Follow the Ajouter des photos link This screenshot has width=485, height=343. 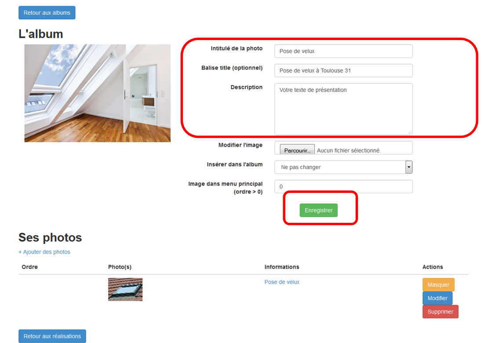tap(44, 252)
